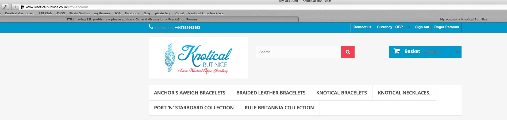
Task: Open the Nautical Rope Necklace bookmark
Action: (206, 13)
